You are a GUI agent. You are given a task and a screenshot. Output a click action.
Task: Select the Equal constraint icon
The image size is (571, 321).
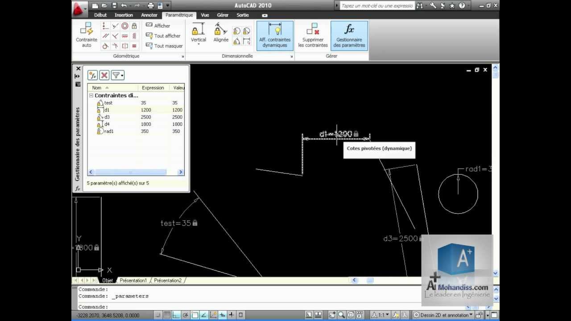pos(134,46)
